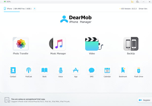Click the device menu list icon

[x=34, y=9]
